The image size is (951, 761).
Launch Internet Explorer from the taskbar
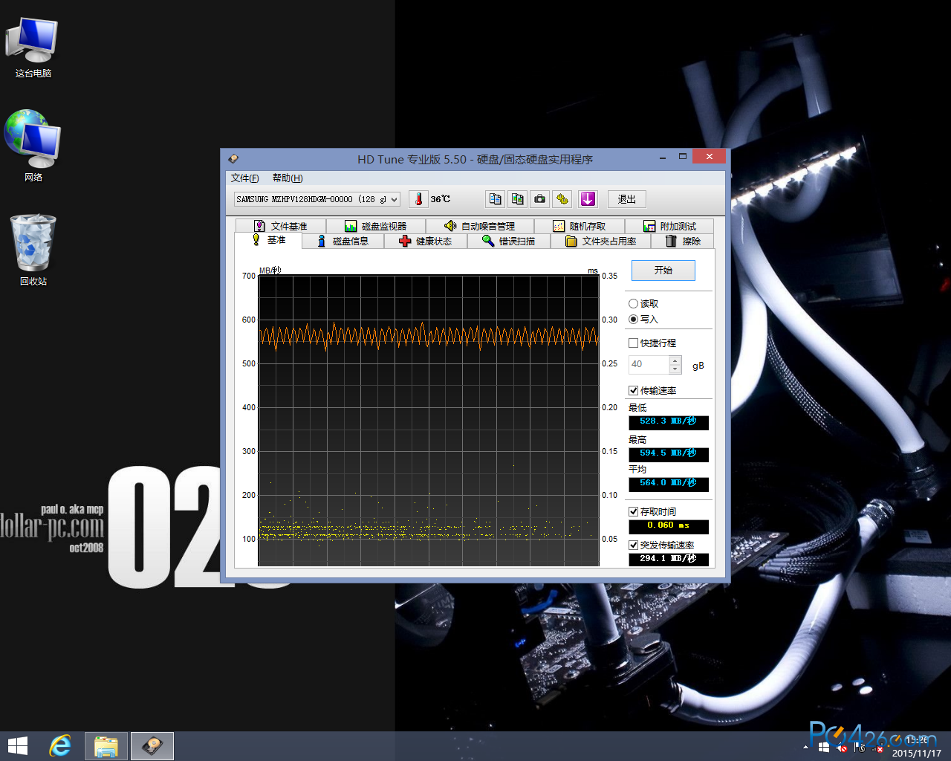pos(60,746)
